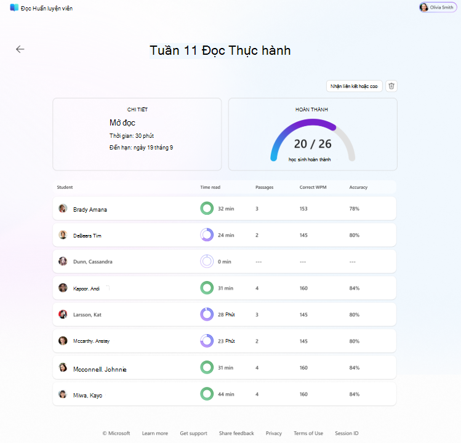The image size is (461, 443).
Task: Open the Learn more footer link
Action: pyautogui.click(x=155, y=433)
